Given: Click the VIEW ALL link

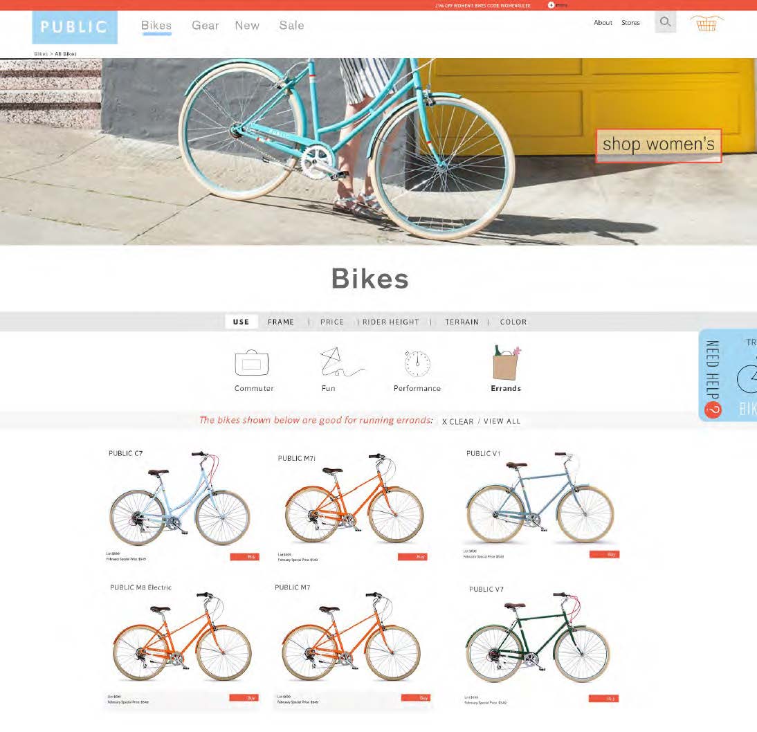Looking at the screenshot, I should click(x=502, y=421).
